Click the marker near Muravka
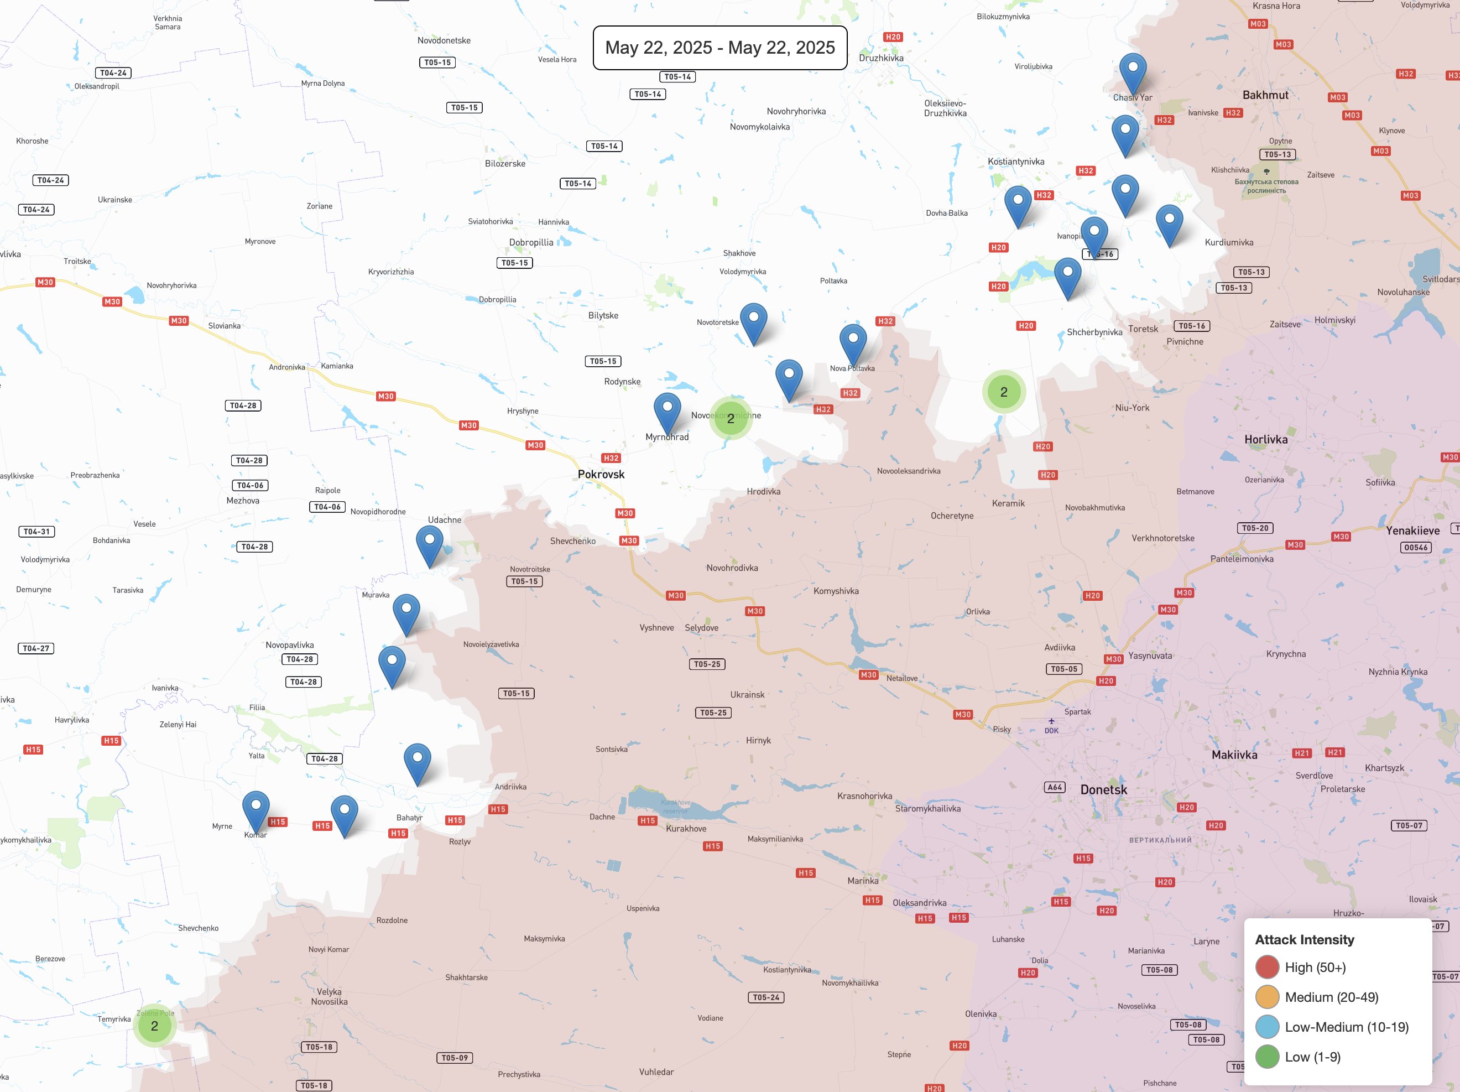Screen dimensions: 1460x1092 point(406,612)
